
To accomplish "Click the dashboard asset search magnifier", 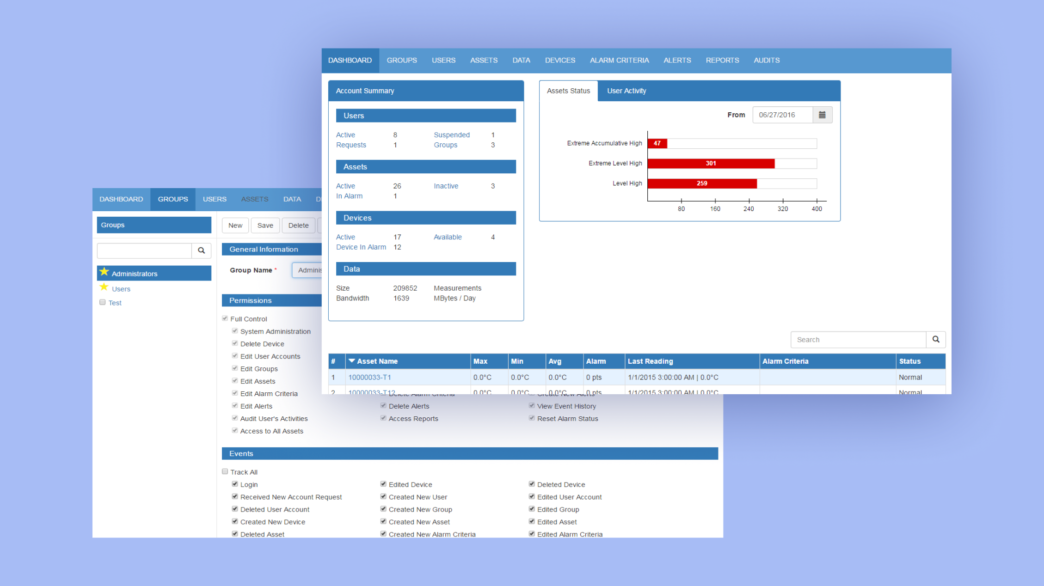I will [936, 340].
